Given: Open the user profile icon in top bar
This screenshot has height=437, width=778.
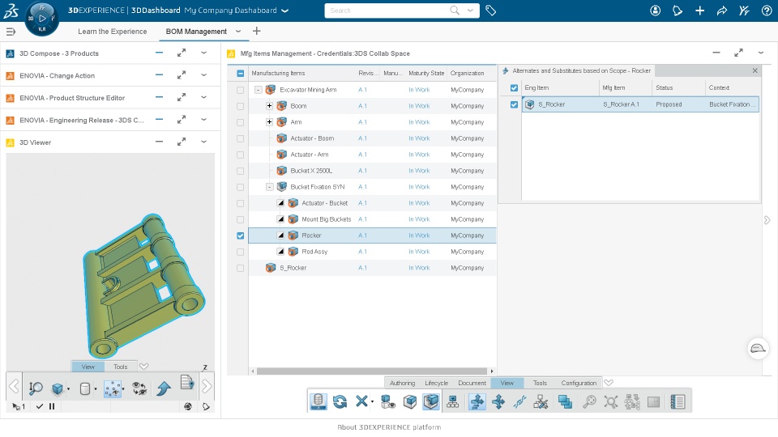Looking at the screenshot, I should 655,11.
